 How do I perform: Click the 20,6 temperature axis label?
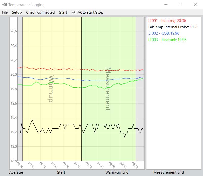14,31
